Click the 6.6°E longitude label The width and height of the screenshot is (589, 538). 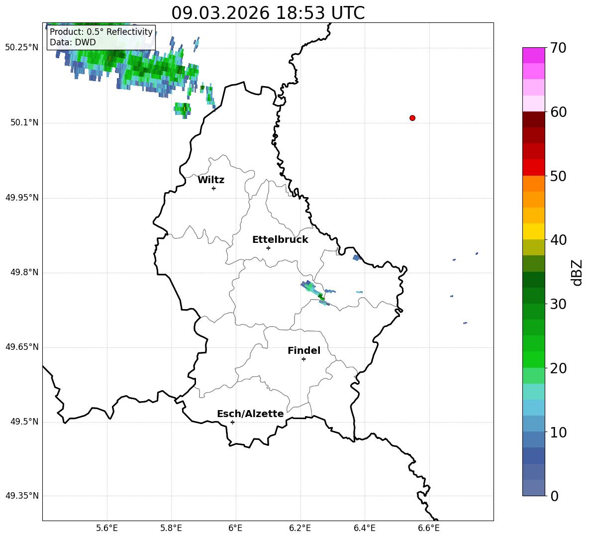[429, 528]
